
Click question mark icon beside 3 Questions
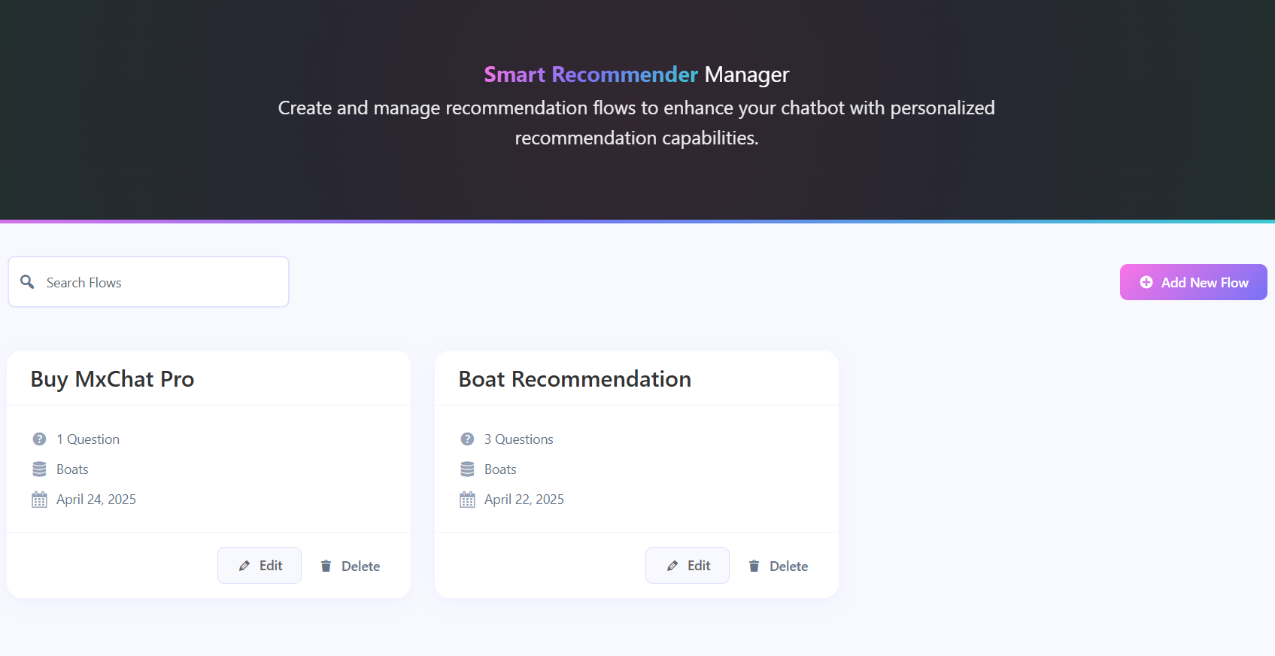467,439
